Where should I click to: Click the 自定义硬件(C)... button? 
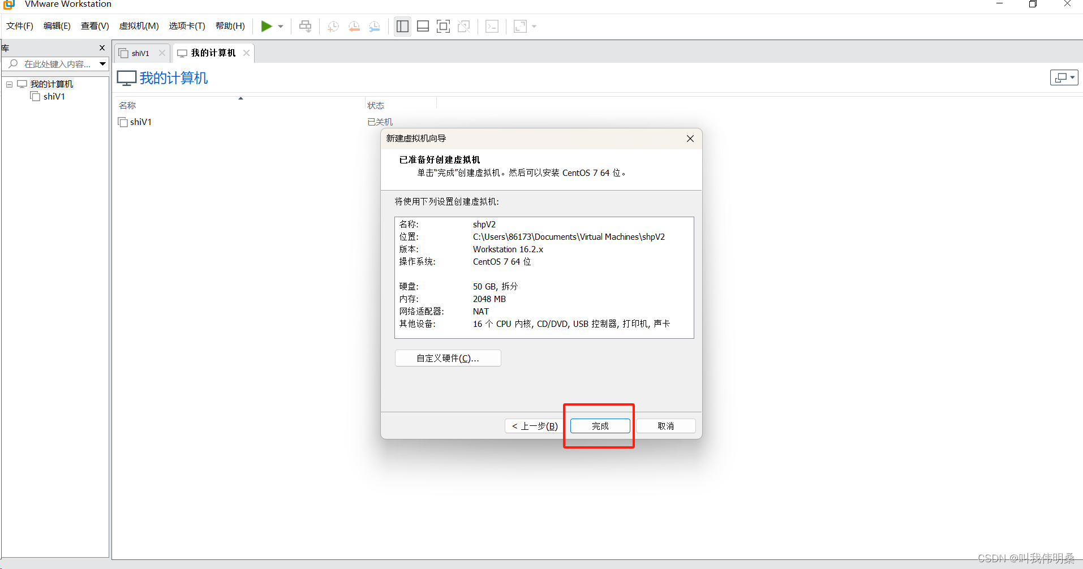(x=448, y=358)
